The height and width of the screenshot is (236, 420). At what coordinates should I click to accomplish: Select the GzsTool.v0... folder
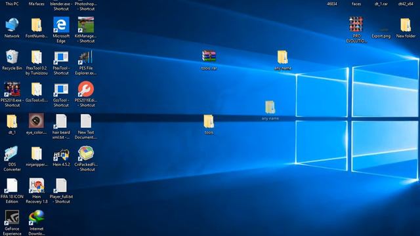[37, 89]
